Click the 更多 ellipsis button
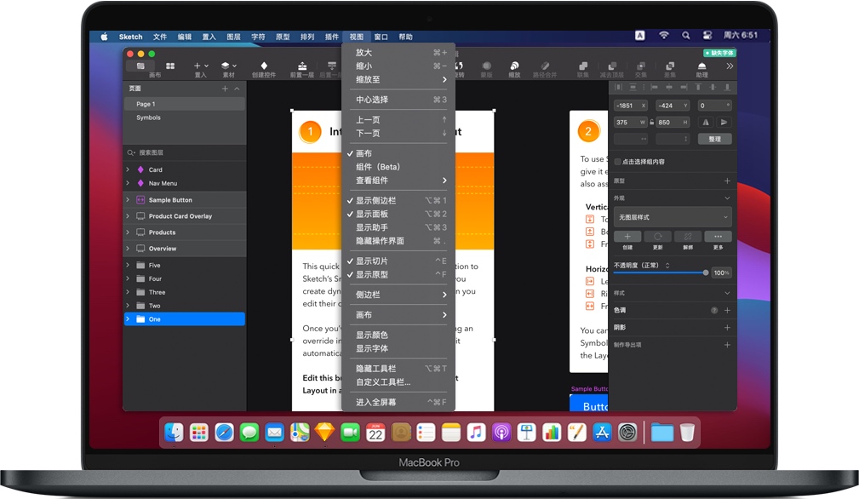This screenshot has height=499, width=859. (x=719, y=237)
